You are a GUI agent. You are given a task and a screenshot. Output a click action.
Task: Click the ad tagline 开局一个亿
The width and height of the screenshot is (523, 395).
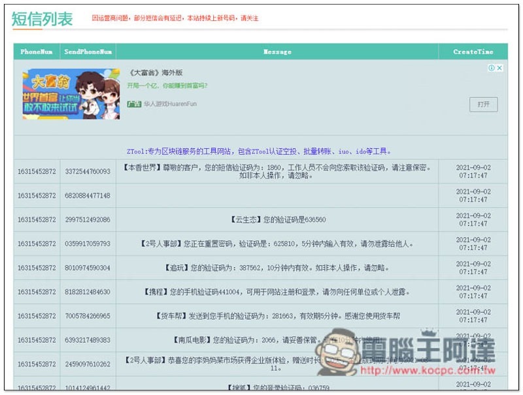[x=167, y=86]
